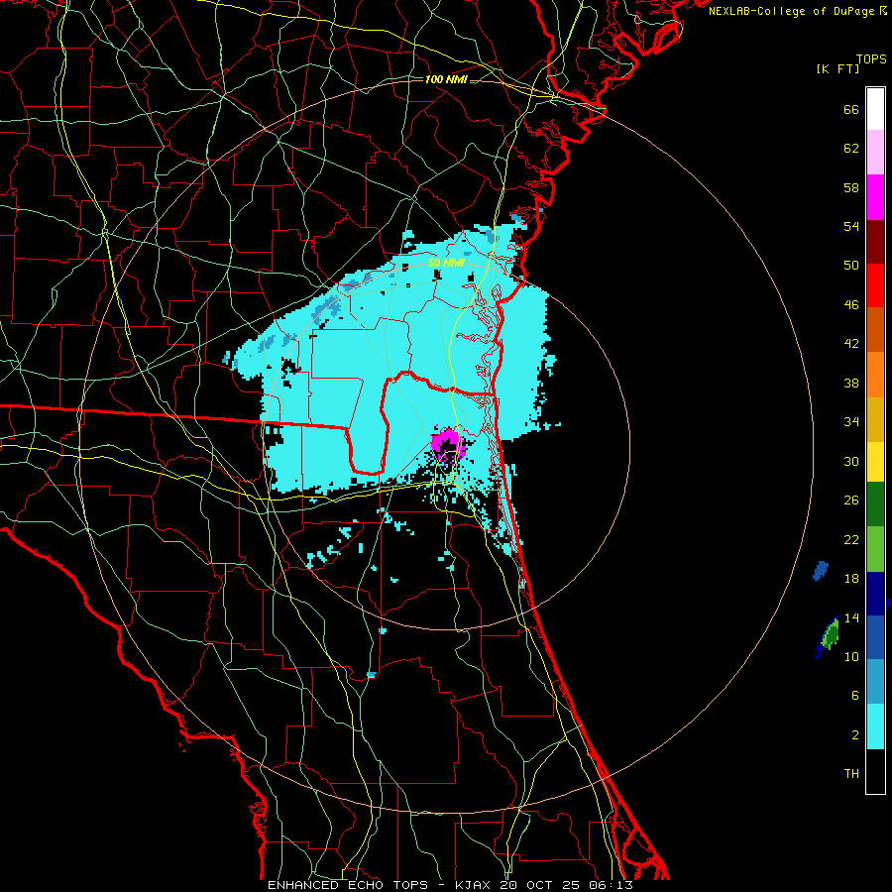
Task: Click the TOPS legend title
Action: click(x=871, y=59)
